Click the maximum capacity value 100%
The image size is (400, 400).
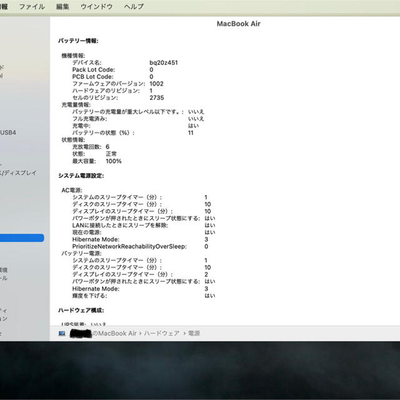pos(114,161)
